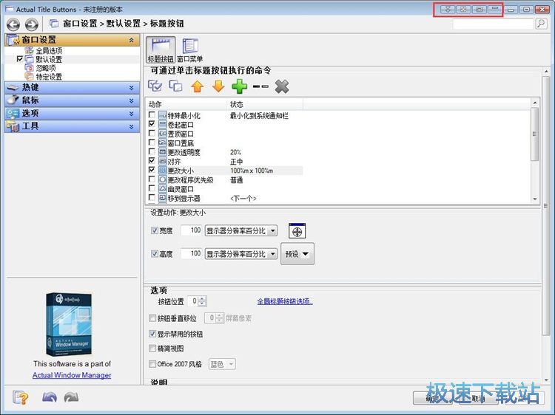Click the breadcrumb window icon
555x415 pixels.
point(54,24)
